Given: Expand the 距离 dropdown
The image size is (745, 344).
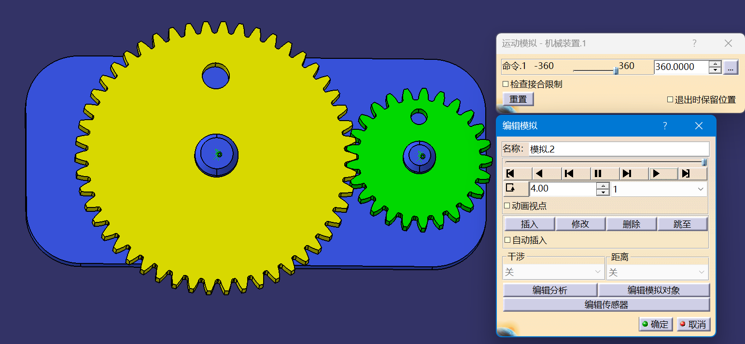Looking at the screenshot, I should point(657,273).
